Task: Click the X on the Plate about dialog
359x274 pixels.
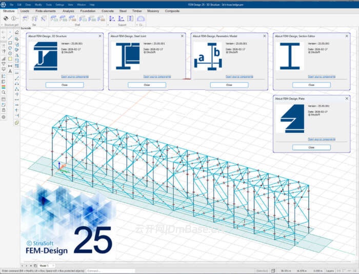Action: [x=347, y=99]
